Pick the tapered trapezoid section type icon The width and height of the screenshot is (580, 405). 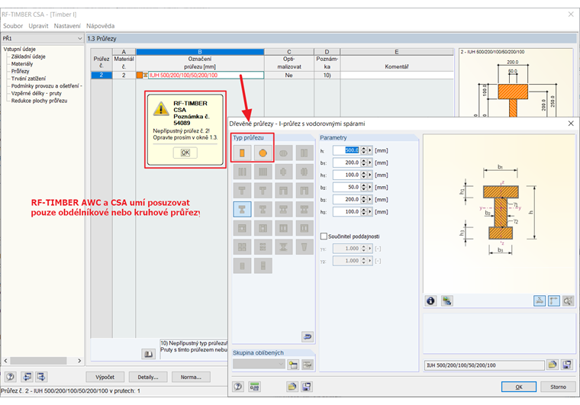[304, 247]
